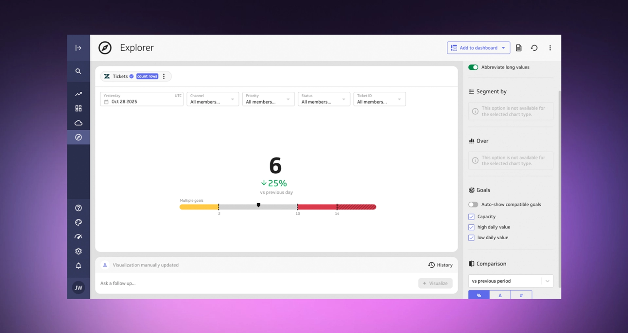Click the Ask a follow up field
628x333 pixels.
click(x=255, y=283)
